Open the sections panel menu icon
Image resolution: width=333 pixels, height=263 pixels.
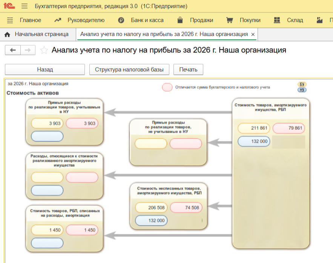click(10, 20)
